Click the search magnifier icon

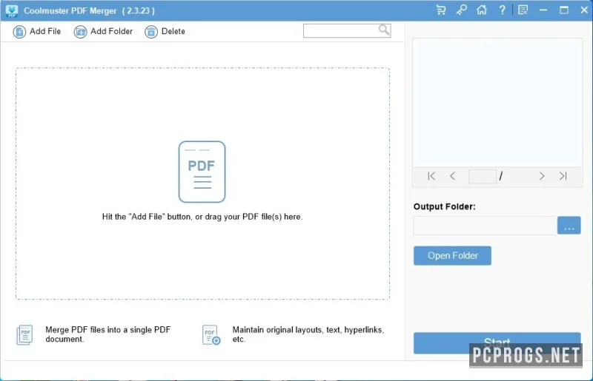click(x=384, y=30)
